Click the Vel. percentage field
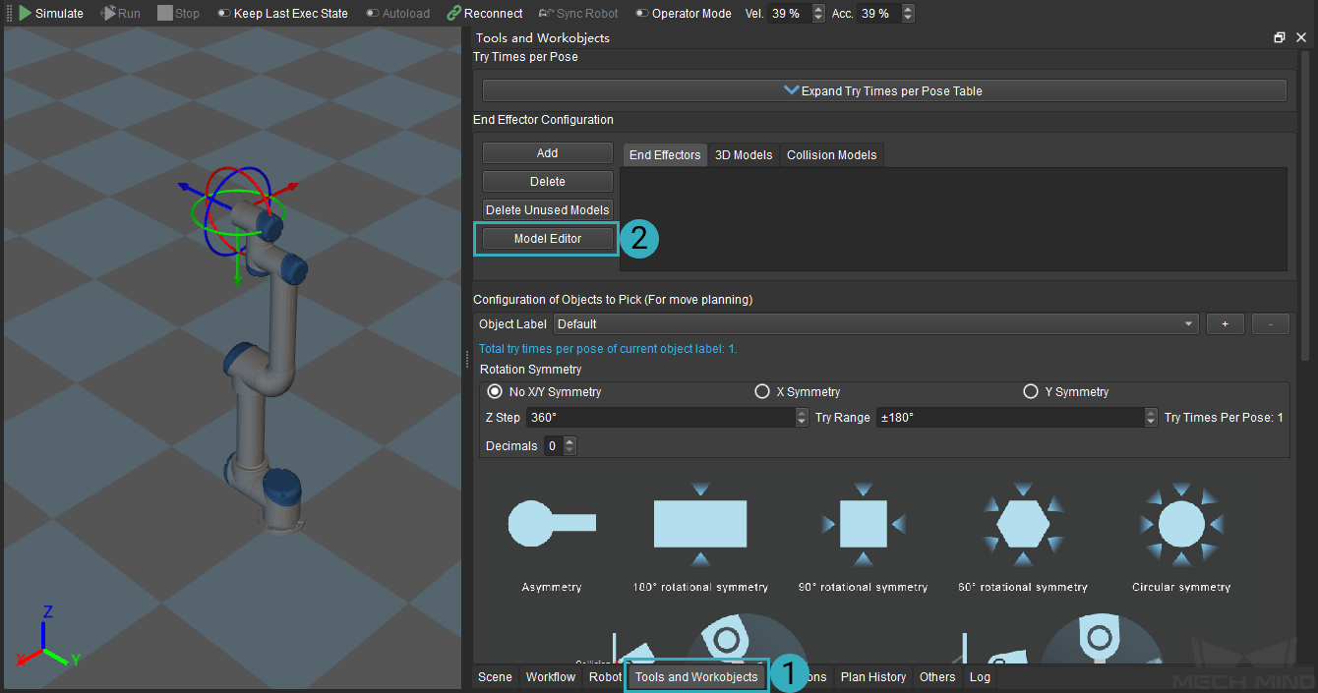Image resolution: width=1318 pixels, height=693 pixels. [790, 14]
